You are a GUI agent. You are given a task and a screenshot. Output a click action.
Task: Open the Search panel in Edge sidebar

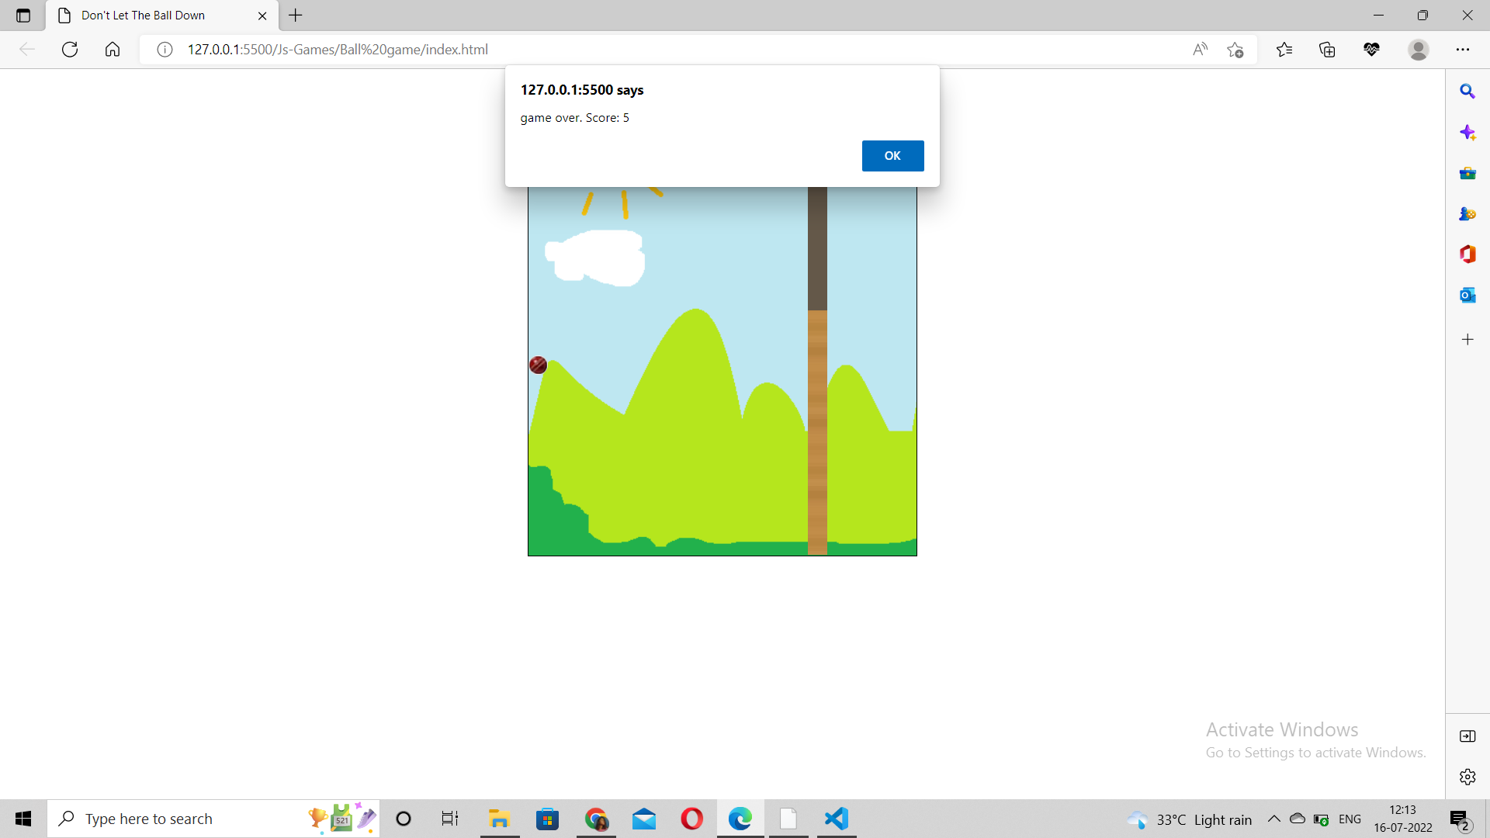click(1467, 91)
